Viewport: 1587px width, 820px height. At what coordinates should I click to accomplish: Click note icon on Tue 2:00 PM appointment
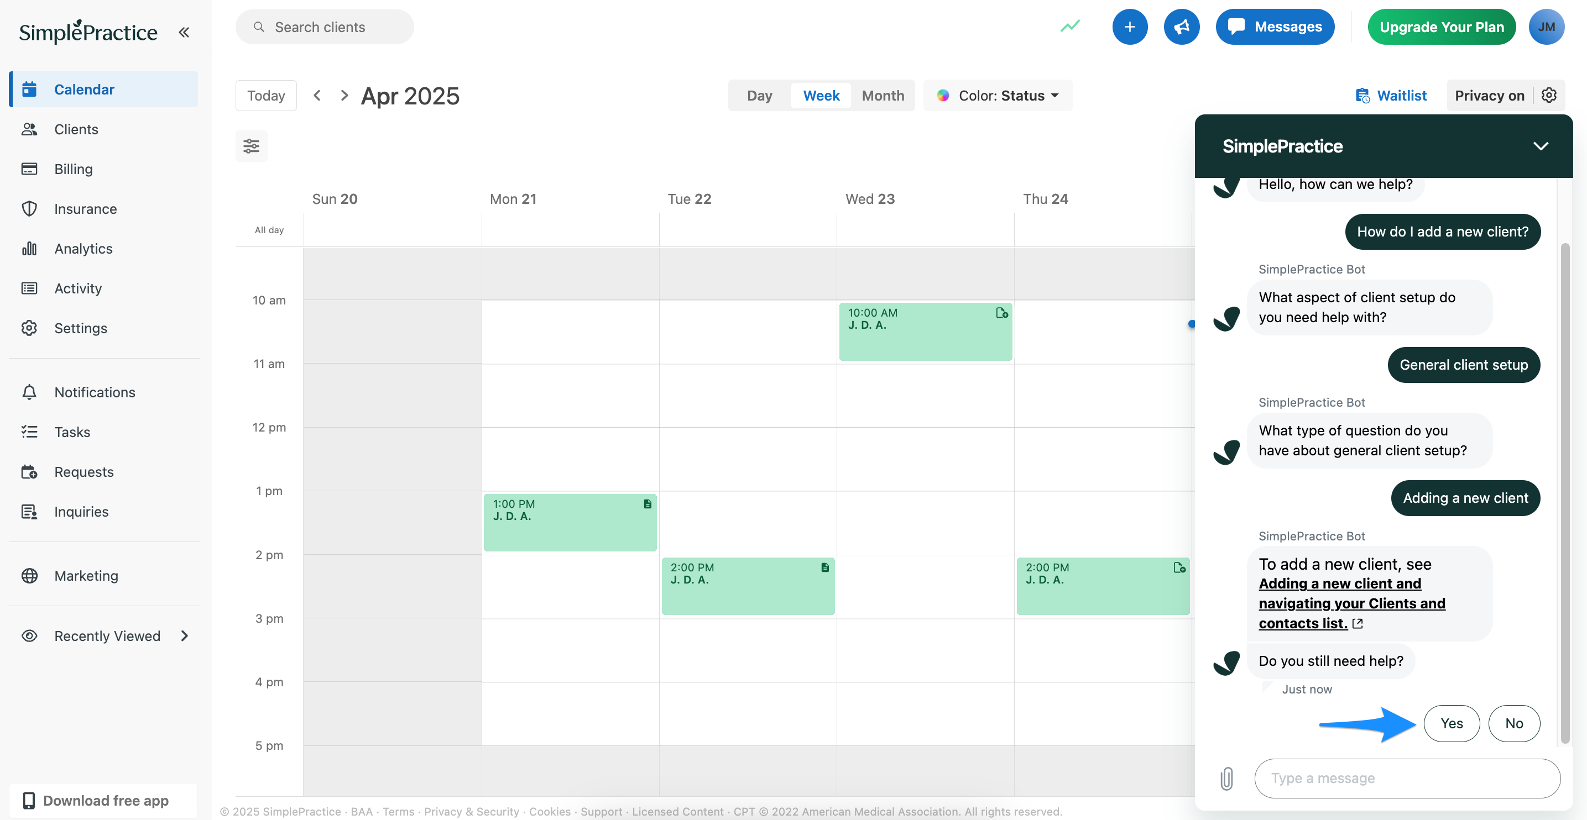[825, 567]
